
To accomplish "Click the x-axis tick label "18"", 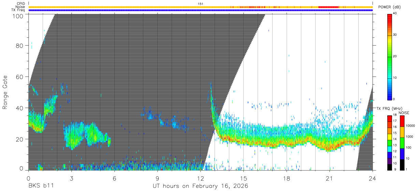I will point(287,178).
